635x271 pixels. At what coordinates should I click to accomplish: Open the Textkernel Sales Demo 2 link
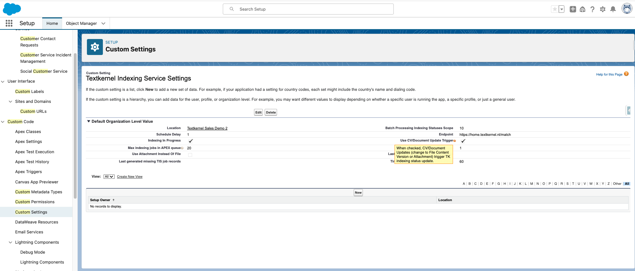(207, 128)
